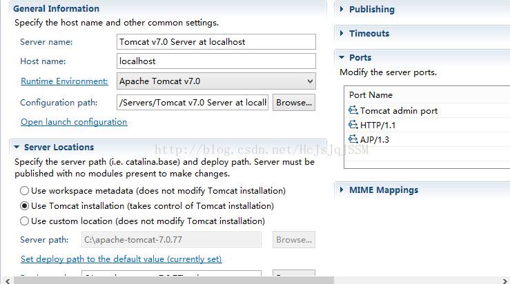Screen dimensions: 510x284
Task: Open the Runtime Environment link
Action: (64, 81)
